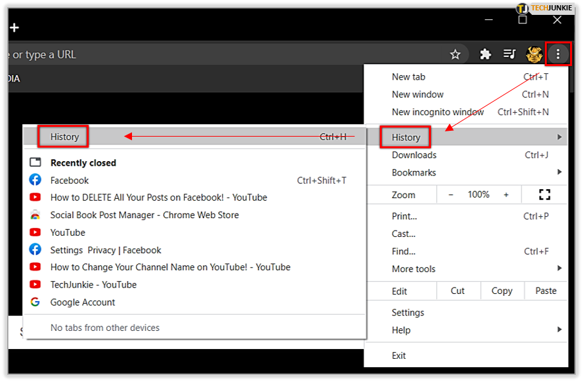Image resolution: width=583 pixels, height=382 pixels.
Task: Enter fullscreen via the Zoom row icon
Action: pyautogui.click(x=544, y=194)
